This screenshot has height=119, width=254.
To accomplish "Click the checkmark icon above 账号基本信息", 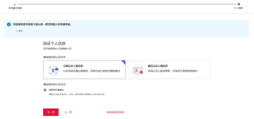I will pyautogui.click(x=15, y=5).
